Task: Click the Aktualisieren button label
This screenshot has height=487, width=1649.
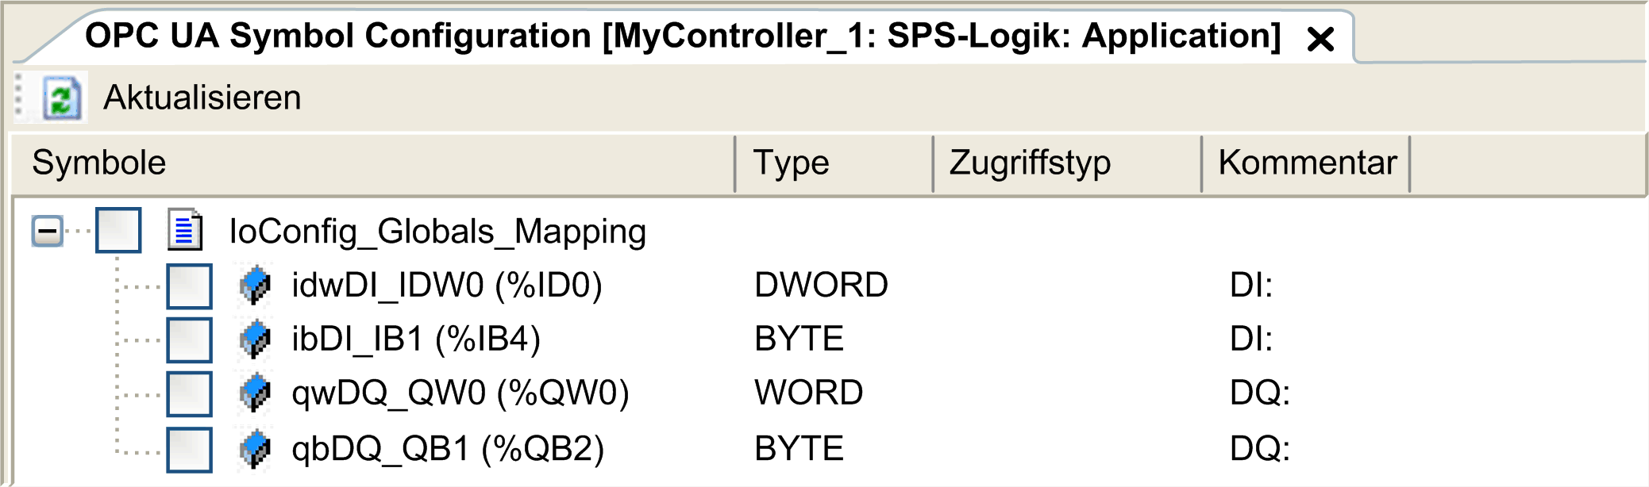Action: [x=202, y=98]
